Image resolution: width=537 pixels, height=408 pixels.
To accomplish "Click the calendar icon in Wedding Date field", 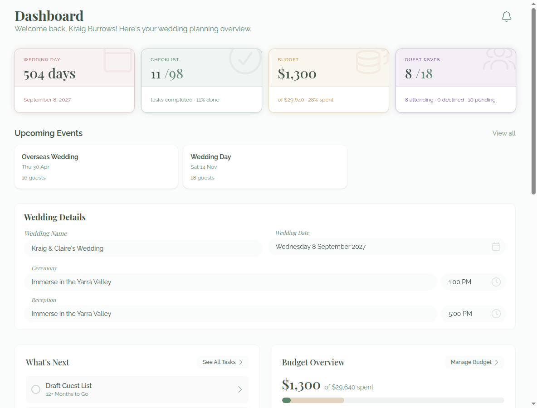I will click(x=496, y=247).
